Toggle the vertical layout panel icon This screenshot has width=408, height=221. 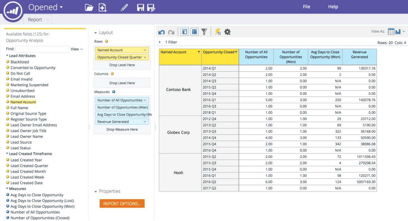184,31
